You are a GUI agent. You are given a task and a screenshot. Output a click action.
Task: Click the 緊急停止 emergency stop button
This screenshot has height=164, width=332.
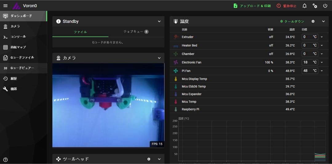(x=287, y=6)
